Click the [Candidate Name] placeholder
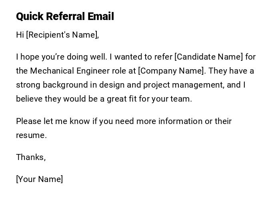This screenshot has height=204, width=280. pos(209,57)
